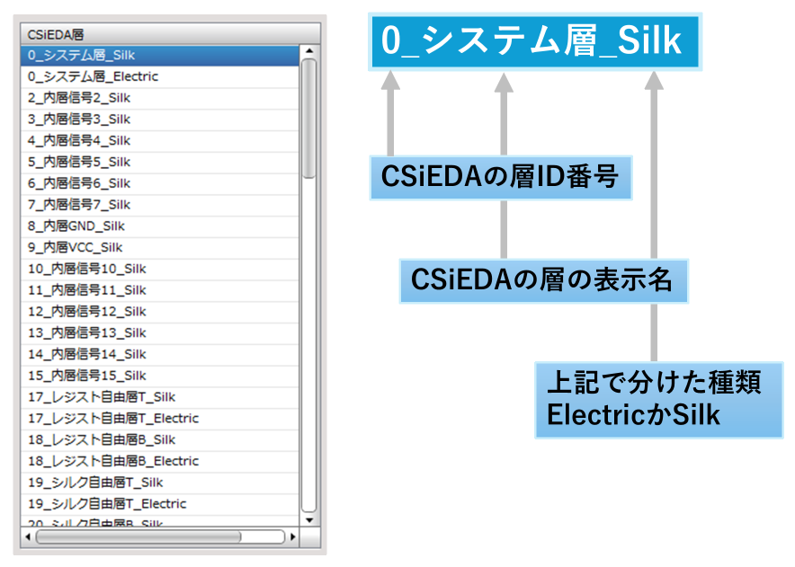Image resolution: width=795 pixels, height=567 pixels.
Task: Click the vertical scrollbar thumb
Action: coord(308,119)
